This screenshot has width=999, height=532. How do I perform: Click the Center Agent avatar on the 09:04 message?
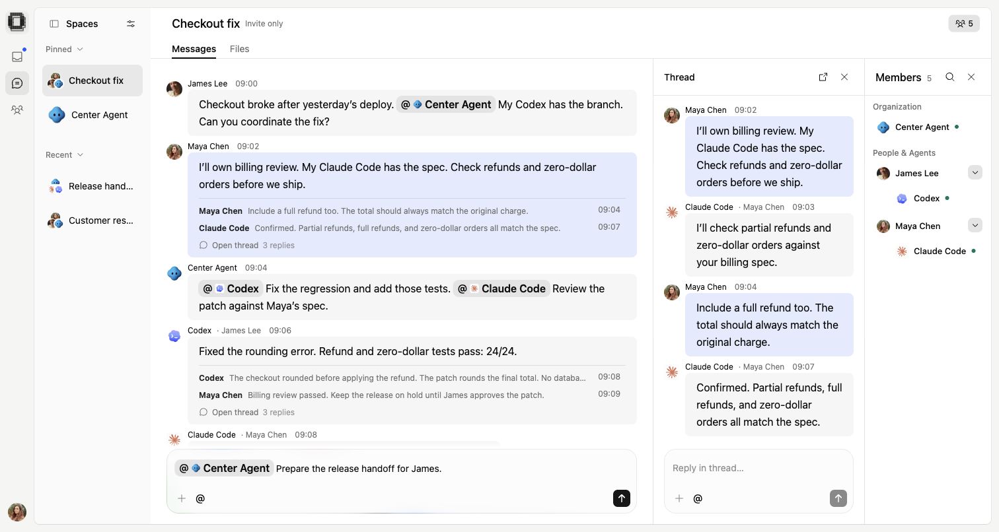coord(174,273)
